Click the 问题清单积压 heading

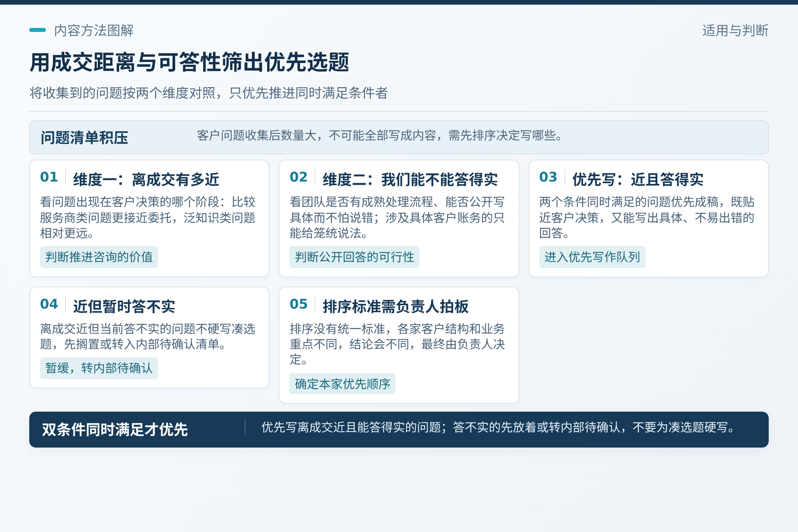tap(84, 138)
